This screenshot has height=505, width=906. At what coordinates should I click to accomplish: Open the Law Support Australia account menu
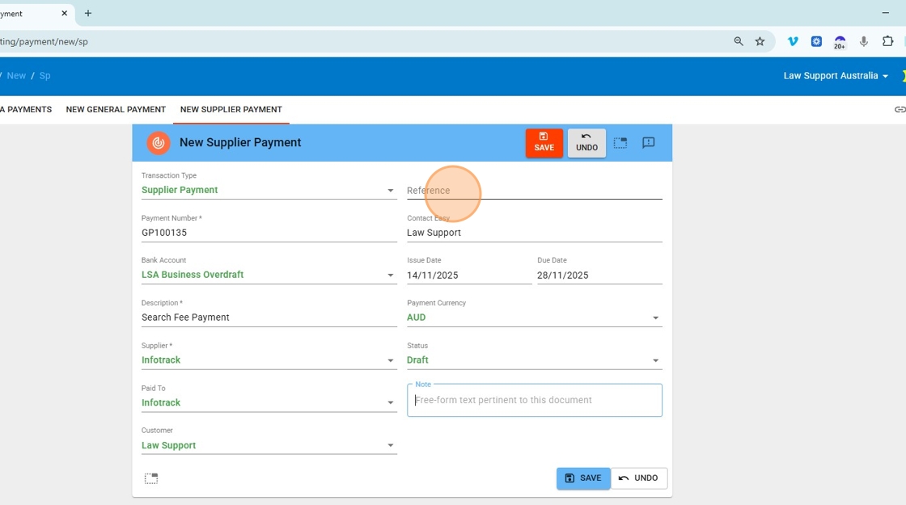pos(836,76)
